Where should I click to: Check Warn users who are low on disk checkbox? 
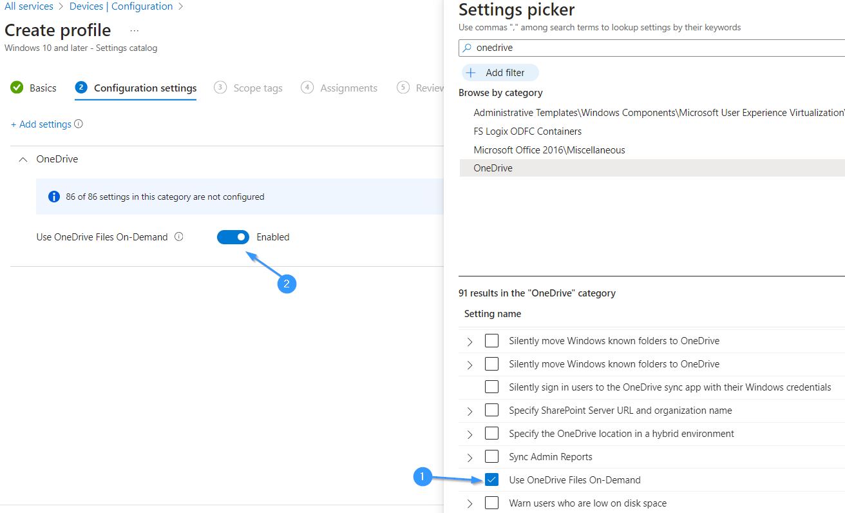click(x=492, y=503)
